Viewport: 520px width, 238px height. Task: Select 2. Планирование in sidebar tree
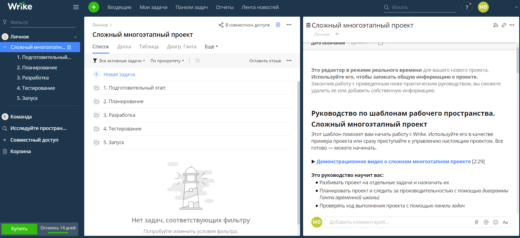tap(37, 68)
